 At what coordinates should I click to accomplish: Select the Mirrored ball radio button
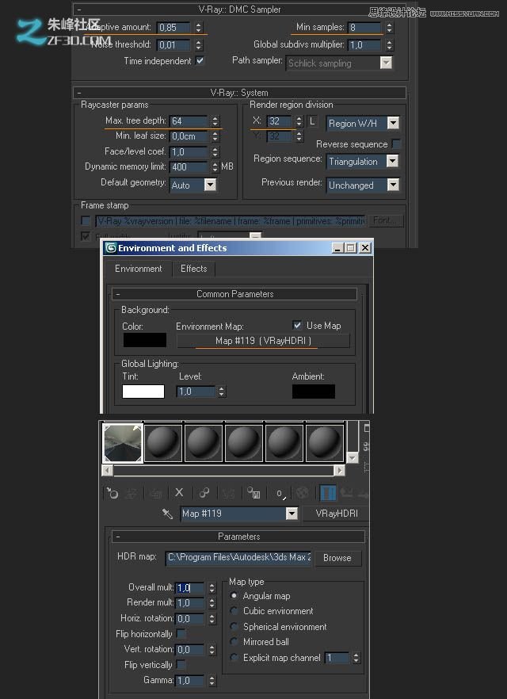tap(234, 641)
